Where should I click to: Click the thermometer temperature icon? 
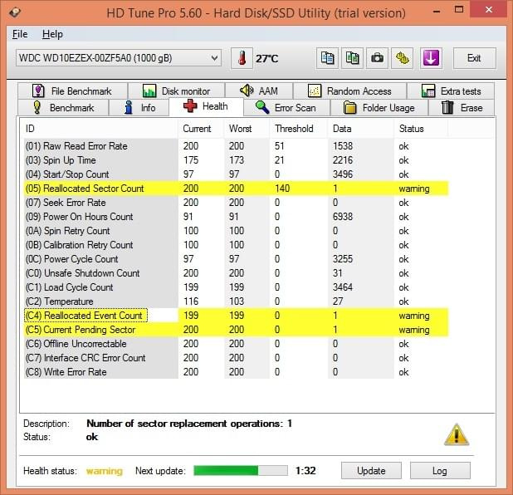coord(242,58)
